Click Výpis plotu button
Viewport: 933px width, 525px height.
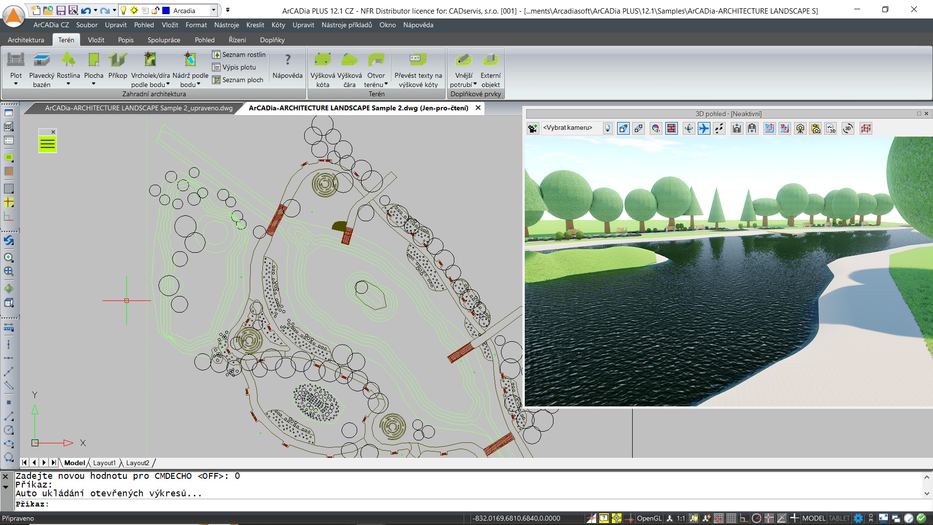click(x=234, y=67)
